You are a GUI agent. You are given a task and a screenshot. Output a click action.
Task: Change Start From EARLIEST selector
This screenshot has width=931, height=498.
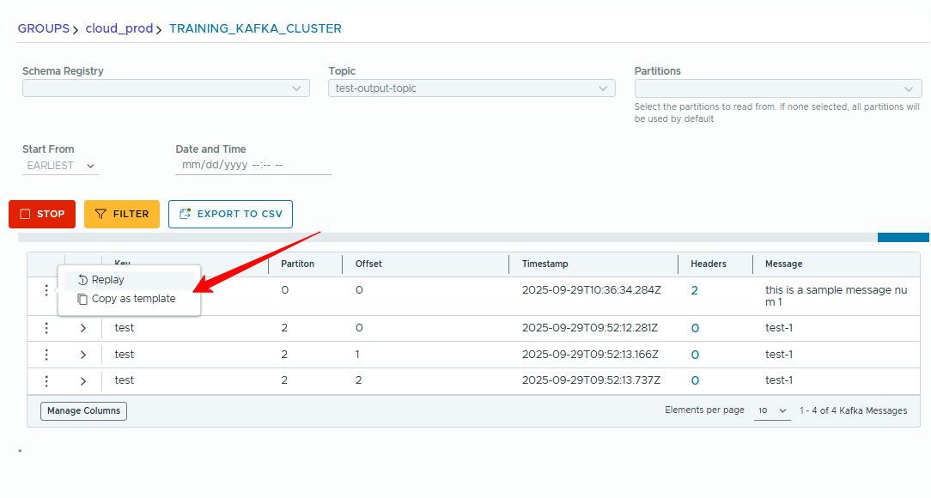[x=60, y=166]
